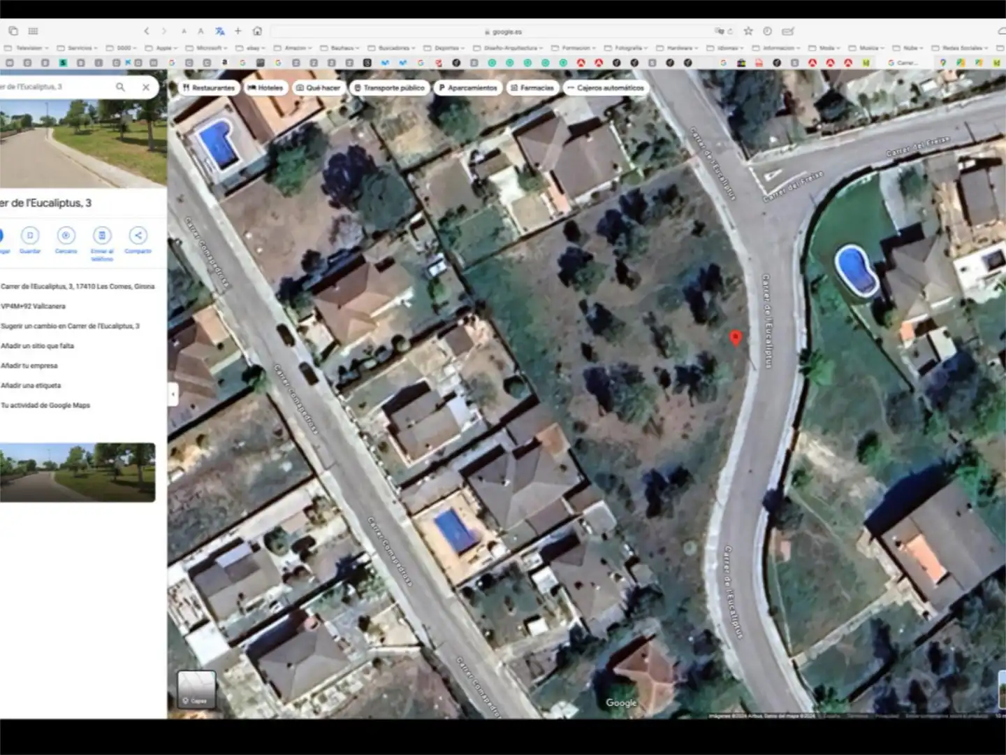
Task: Click the search magnifier in Maps
Action: pos(120,87)
